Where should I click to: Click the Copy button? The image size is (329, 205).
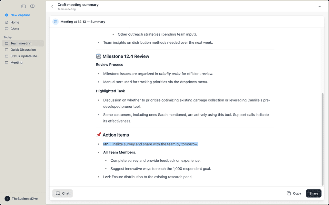294,193
